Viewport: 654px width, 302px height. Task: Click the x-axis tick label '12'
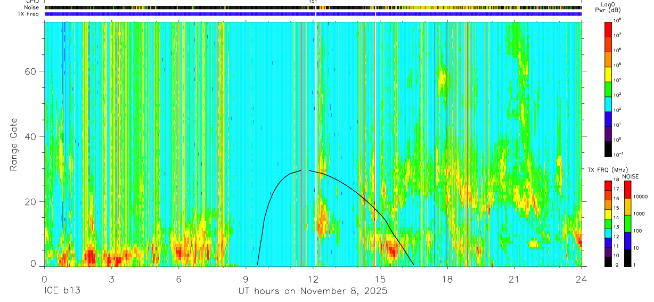(x=313, y=279)
